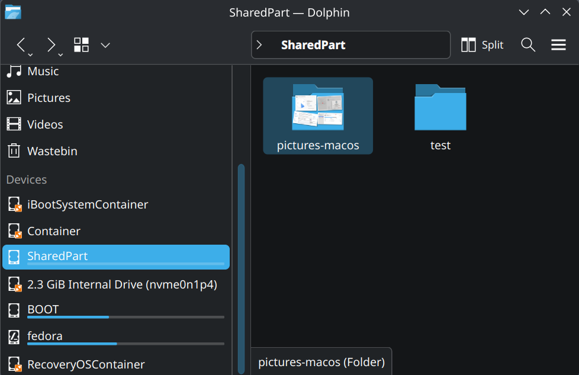Click the pictures-macos (Folder) status text
Viewport: 579px width, 375px height.
321,362
